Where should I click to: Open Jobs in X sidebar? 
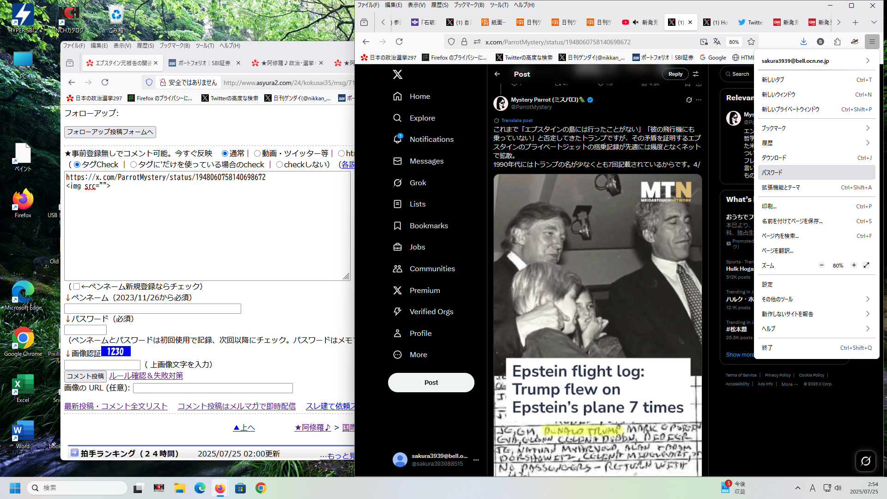[409, 247]
